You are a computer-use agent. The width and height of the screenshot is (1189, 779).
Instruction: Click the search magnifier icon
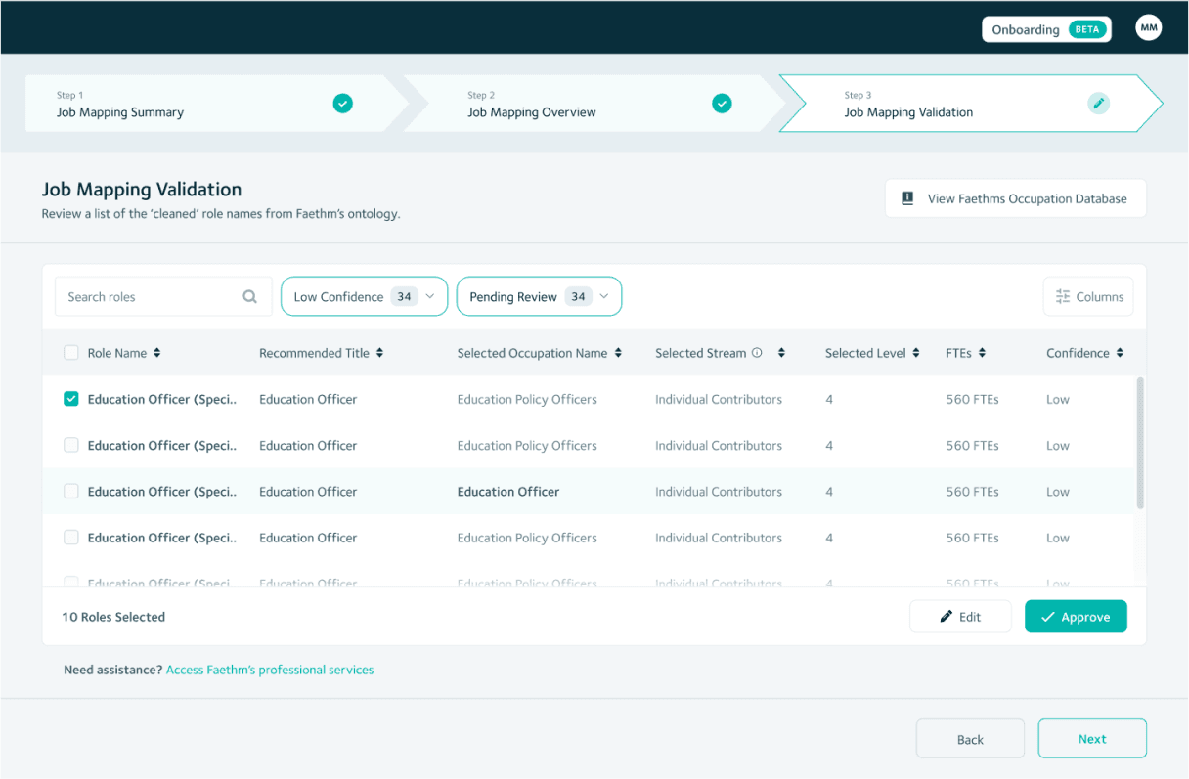click(x=250, y=297)
